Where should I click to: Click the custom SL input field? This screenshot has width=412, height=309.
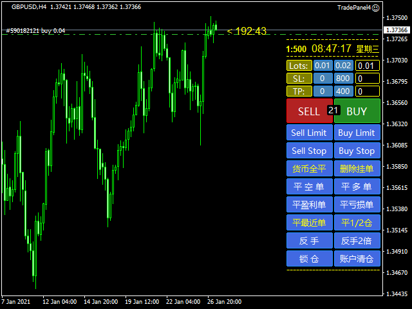[x=368, y=79]
